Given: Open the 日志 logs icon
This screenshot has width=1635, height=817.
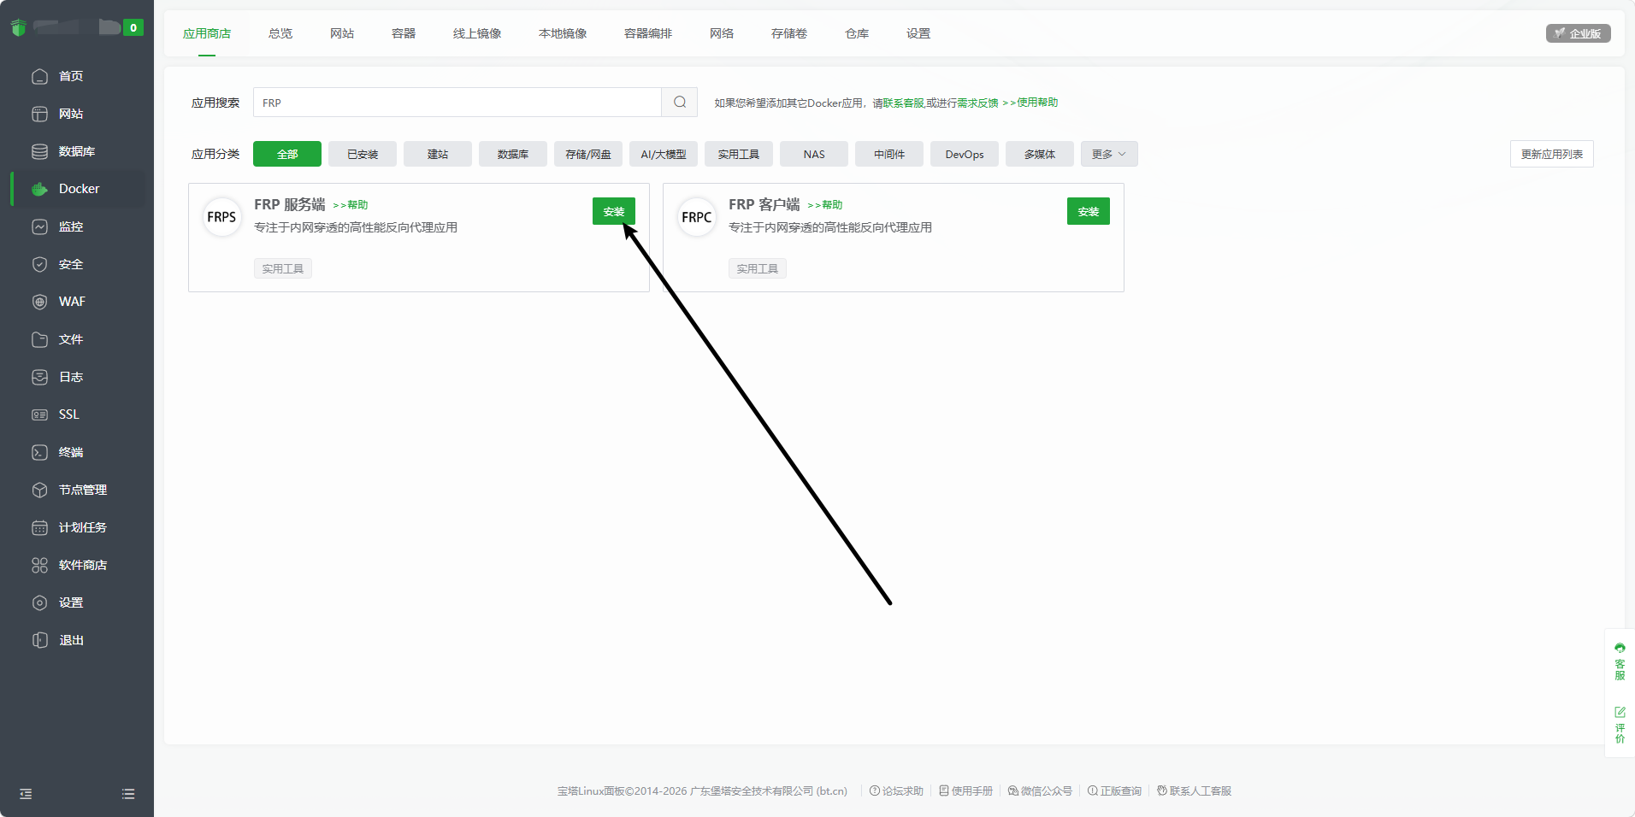Looking at the screenshot, I should 39,377.
